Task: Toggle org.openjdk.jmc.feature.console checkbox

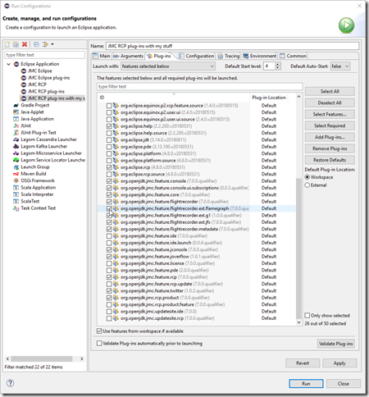Action: coord(109,181)
